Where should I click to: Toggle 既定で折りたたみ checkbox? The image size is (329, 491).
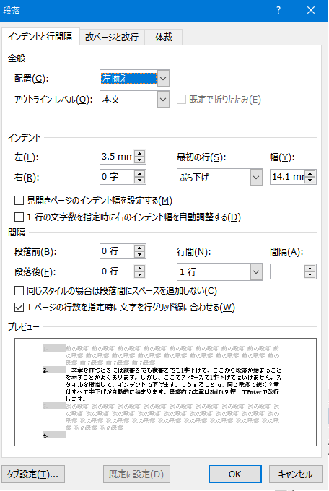181,100
